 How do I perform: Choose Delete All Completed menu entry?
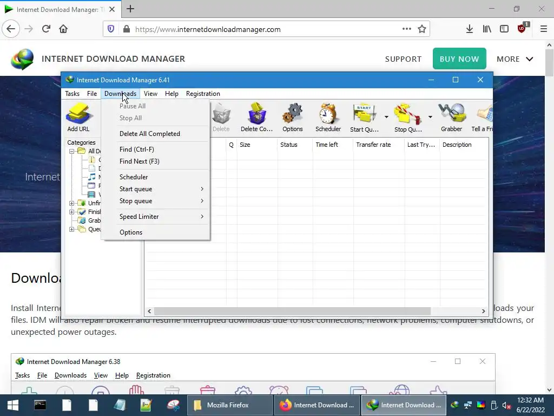(x=155, y=134)
